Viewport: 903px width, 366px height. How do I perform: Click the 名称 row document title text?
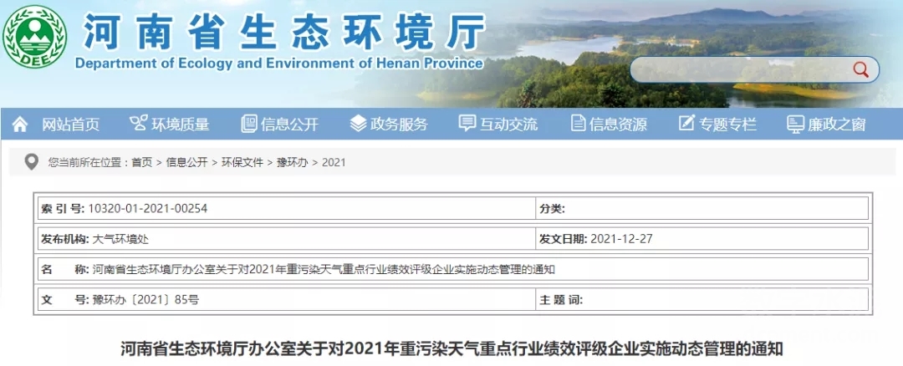(323, 269)
